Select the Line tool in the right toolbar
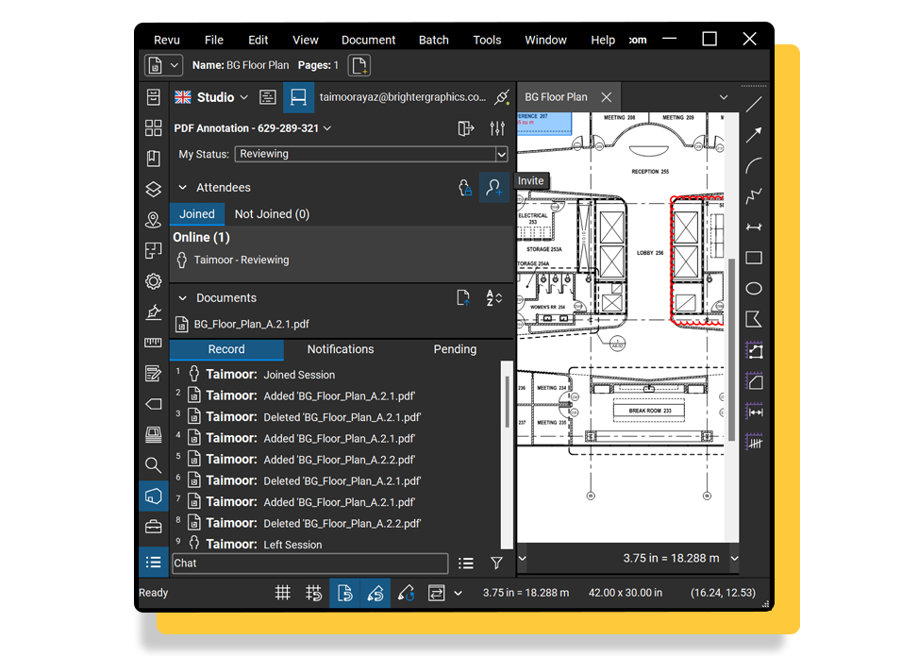Image resolution: width=918 pixels, height=656 pixels. pyautogui.click(x=754, y=102)
